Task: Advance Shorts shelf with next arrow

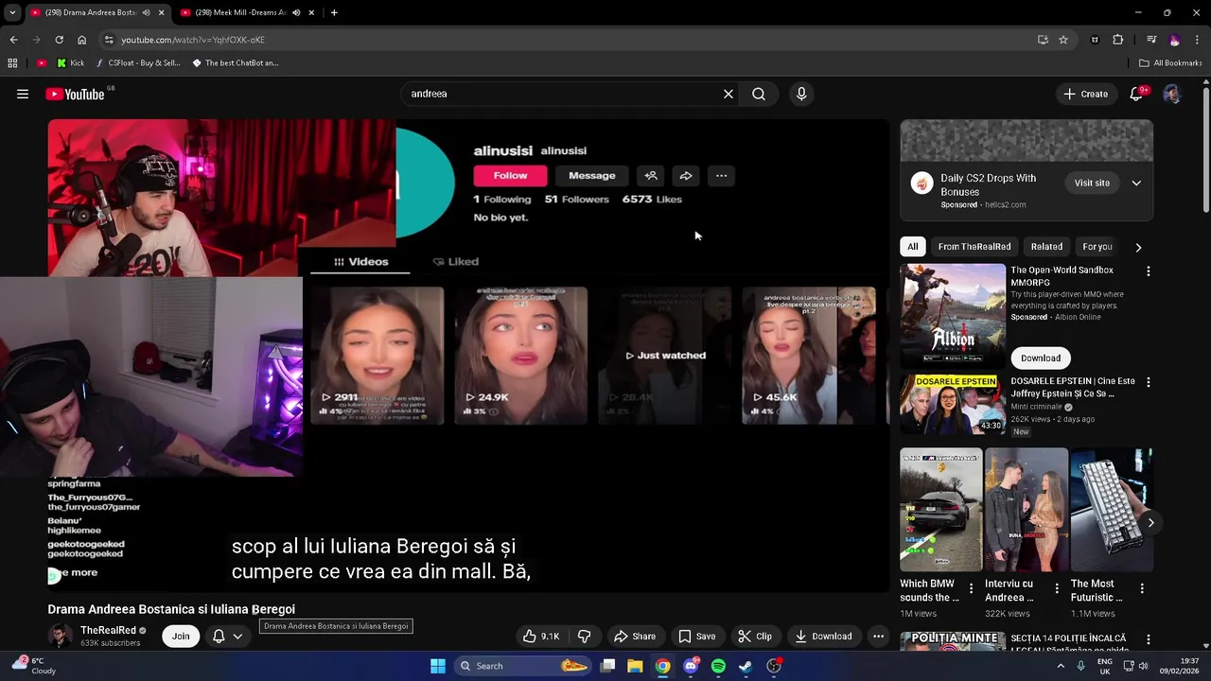Action: [1150, 522]
